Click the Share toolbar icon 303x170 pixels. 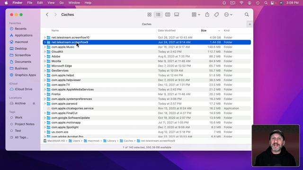(x=207, y=15)
